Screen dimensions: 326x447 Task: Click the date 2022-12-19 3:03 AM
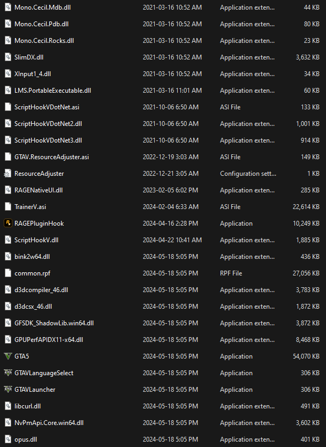click(x=171, y=157)
